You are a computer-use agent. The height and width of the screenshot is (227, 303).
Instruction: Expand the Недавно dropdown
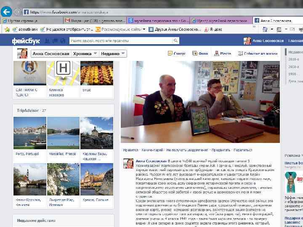113,54
